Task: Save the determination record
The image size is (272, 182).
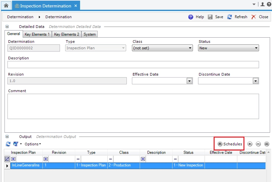Action: coord(215,17)
